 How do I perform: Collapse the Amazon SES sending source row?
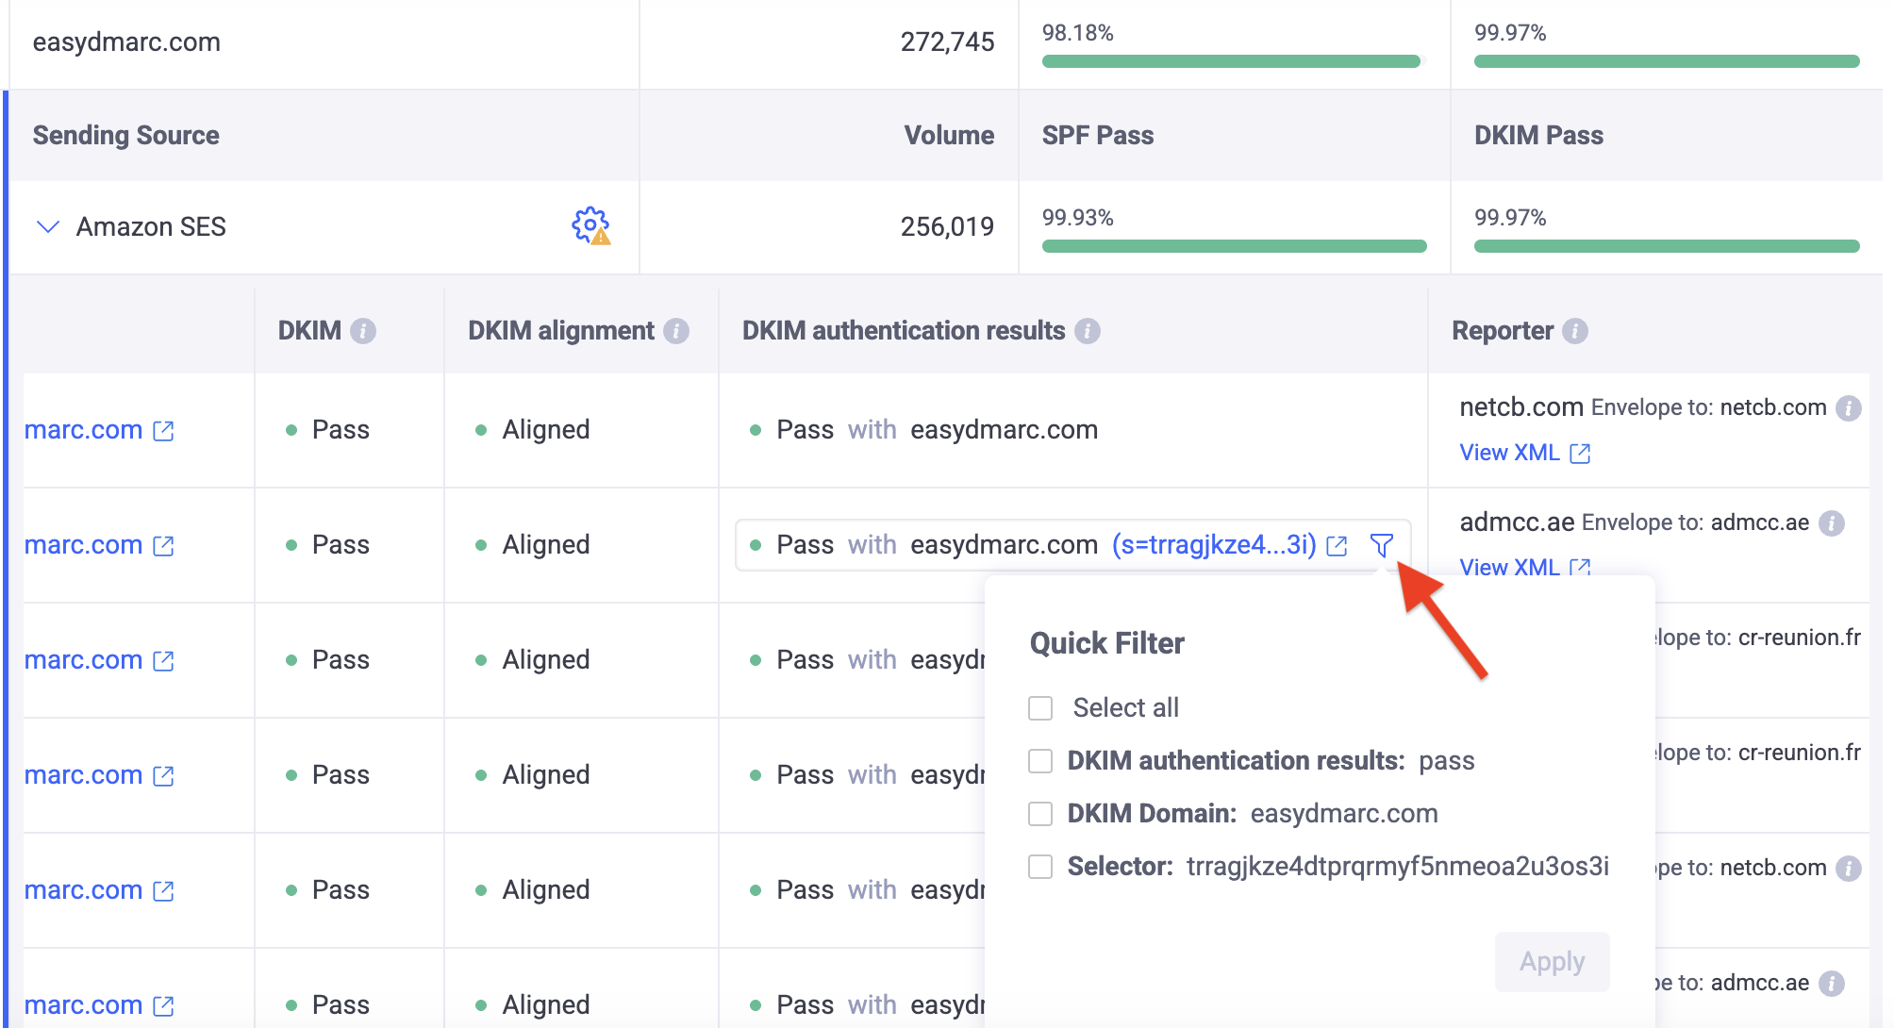(46, 226)
